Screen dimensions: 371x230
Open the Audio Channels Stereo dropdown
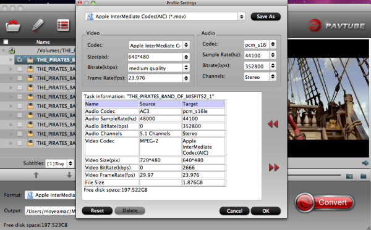tap(273, 76)
